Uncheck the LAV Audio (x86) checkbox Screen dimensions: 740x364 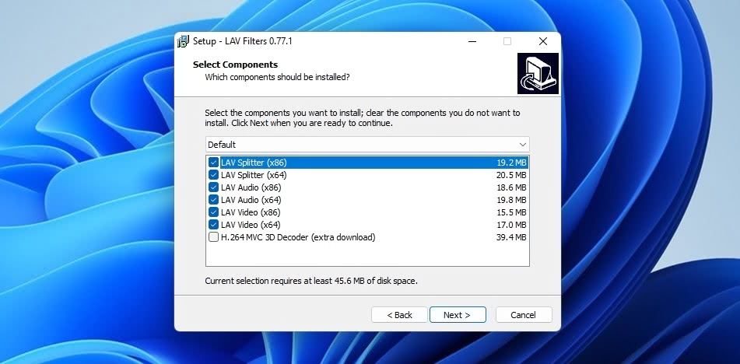point(213,187)
